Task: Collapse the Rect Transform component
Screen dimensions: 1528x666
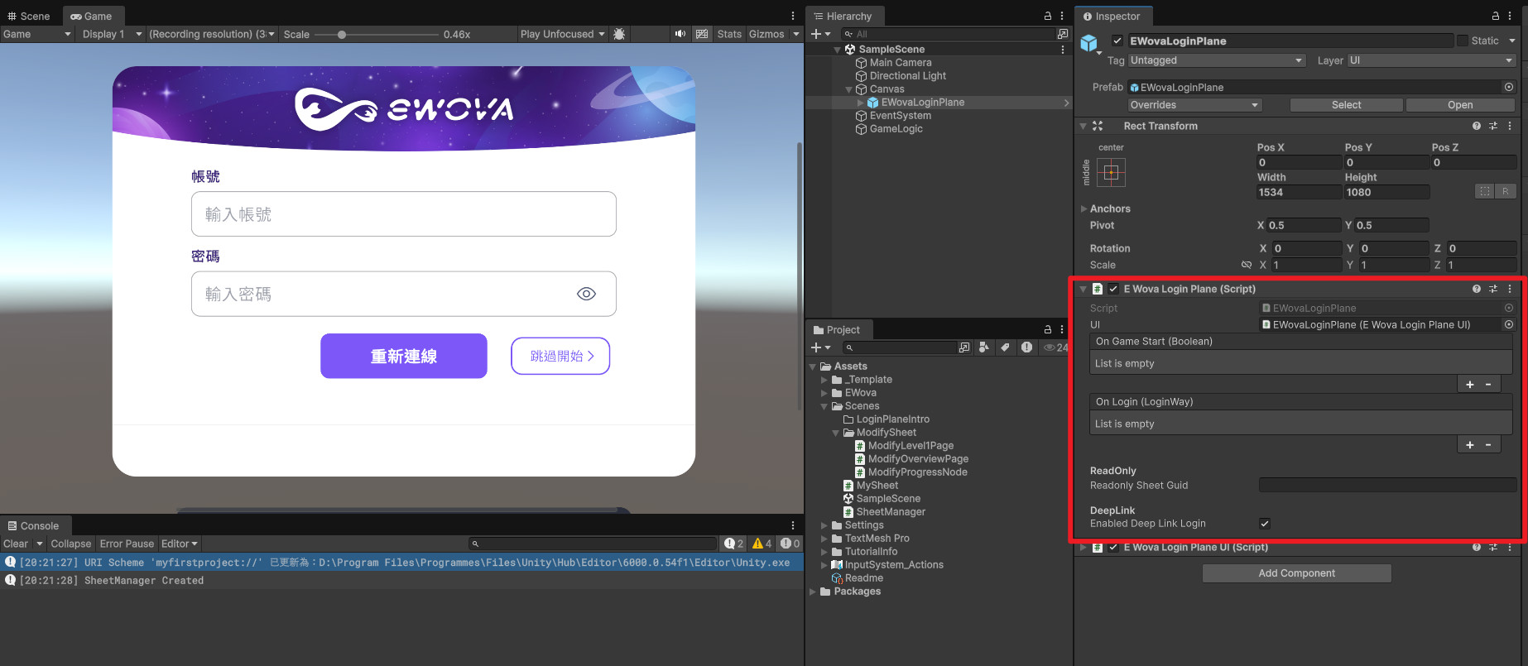Action: (1083, 126)
